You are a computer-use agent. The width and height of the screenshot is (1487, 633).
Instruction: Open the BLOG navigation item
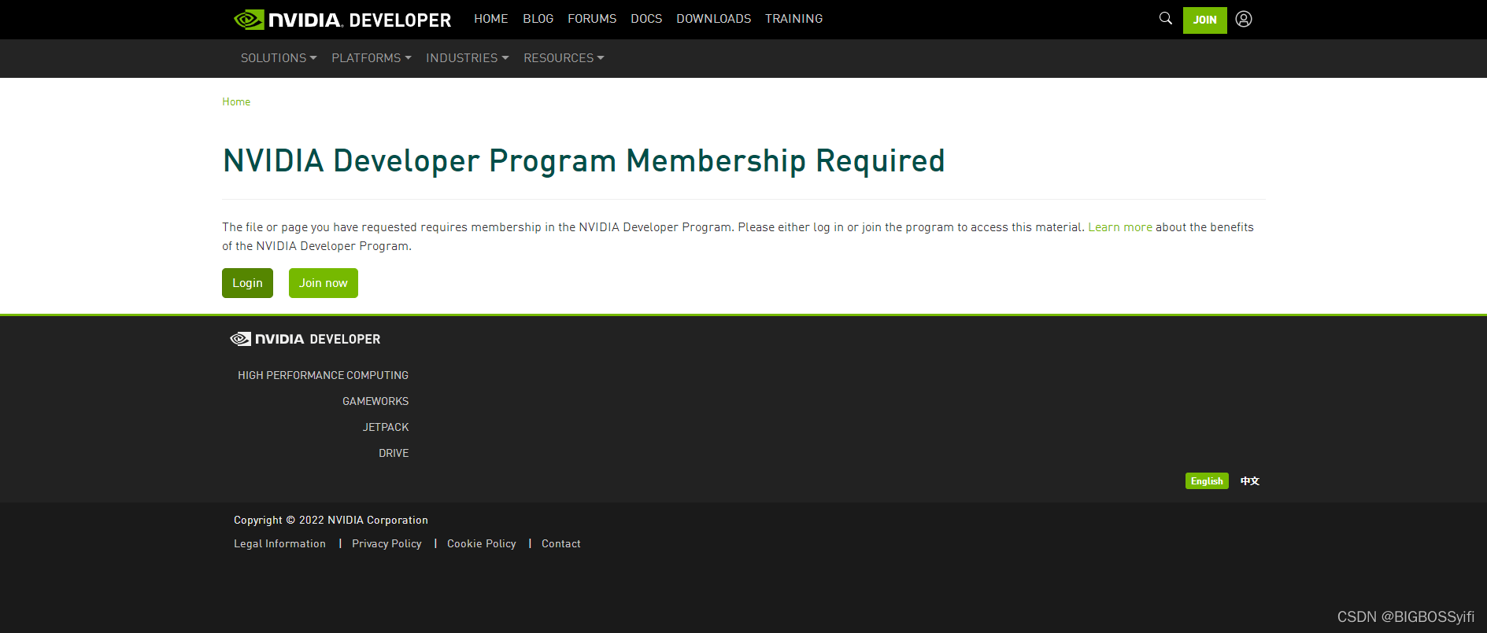538,19
